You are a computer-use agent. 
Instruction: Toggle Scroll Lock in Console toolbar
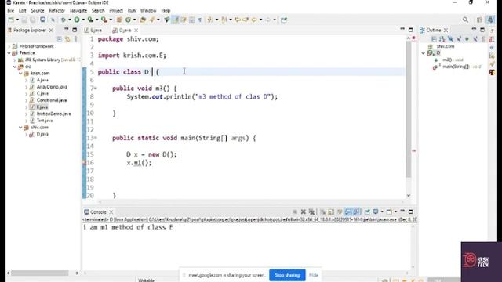coord(331,211)
